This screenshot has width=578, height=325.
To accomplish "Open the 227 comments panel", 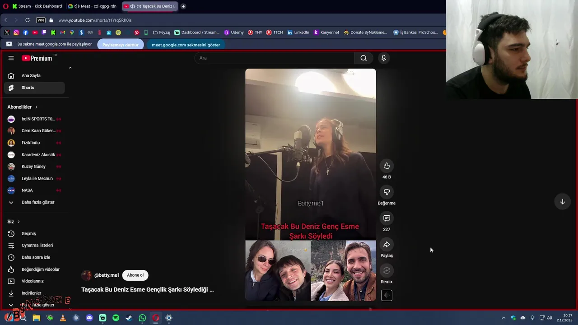I will (x=387, y=218).
